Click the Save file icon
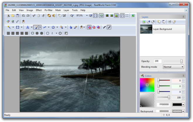This screenshot has width=193, height=122. [18, 15]
